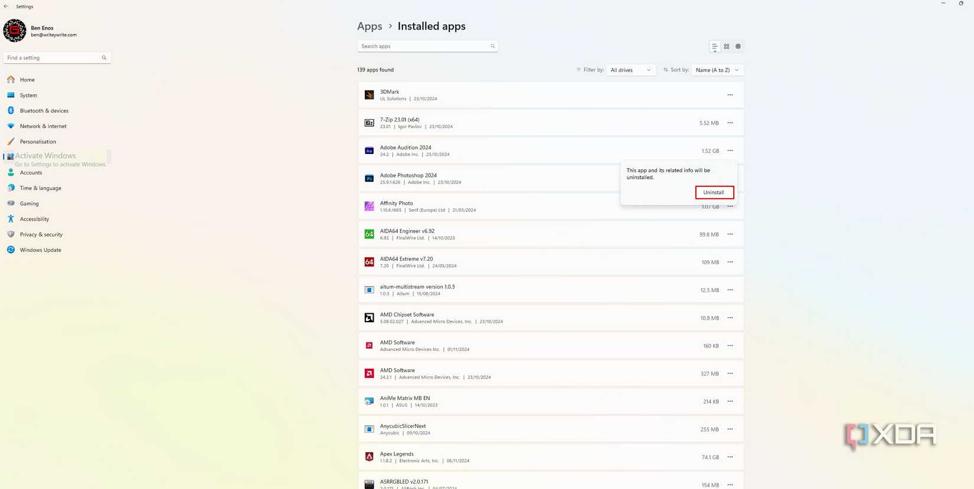This screenshot has height=489, width=974.
Task: Click the search magnifier in Search apps
Action: (493, 46)
